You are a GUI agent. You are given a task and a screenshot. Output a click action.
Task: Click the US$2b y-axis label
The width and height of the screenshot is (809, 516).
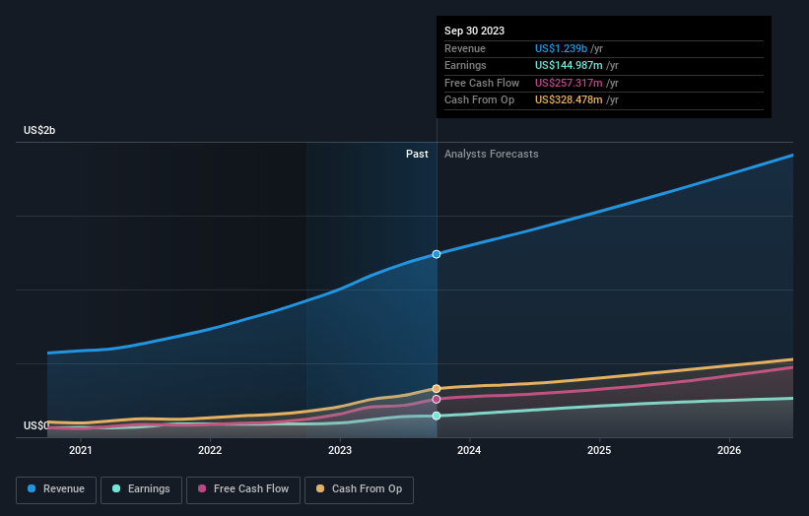coord(39,130)
